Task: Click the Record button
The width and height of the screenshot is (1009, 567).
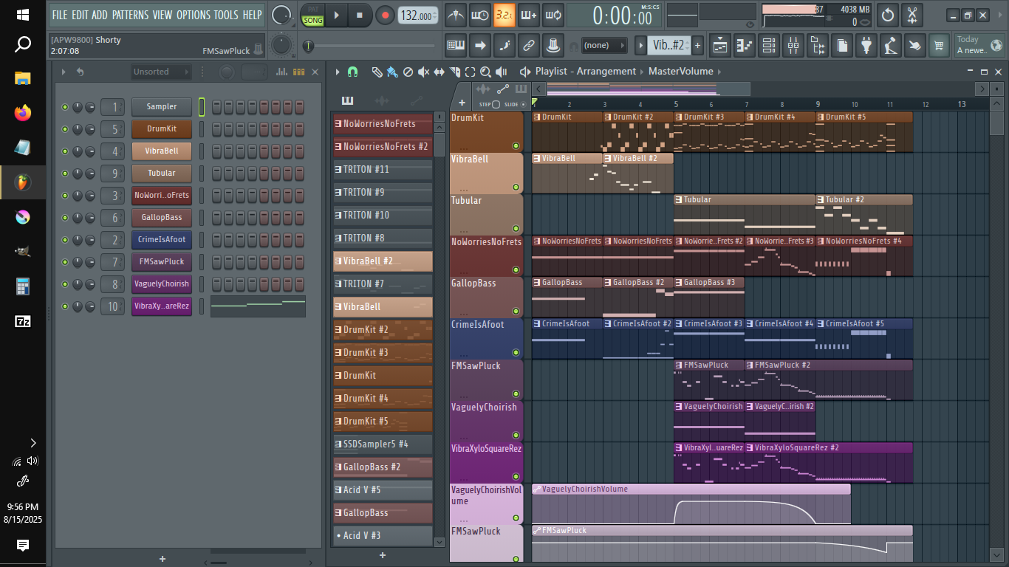Action: click(x=385, y=15)
